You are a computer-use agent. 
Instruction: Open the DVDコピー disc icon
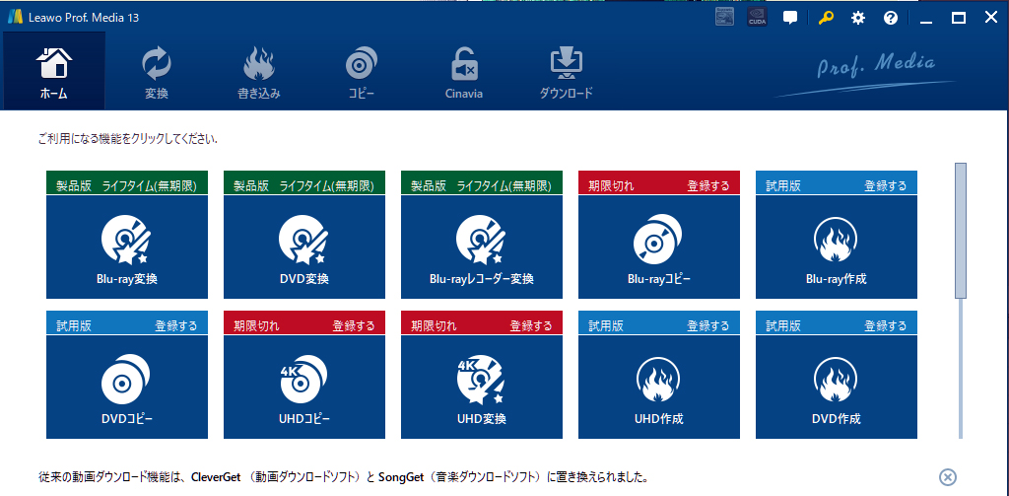[x=127, y=380]
